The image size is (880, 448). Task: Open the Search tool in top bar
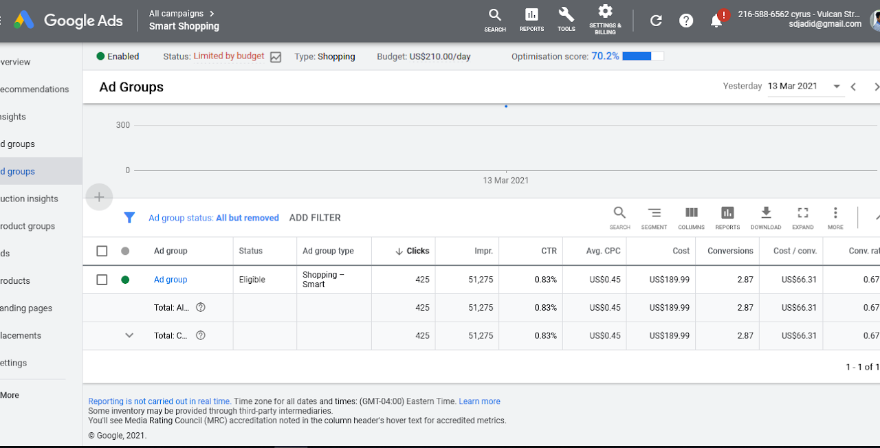pyautogui.click(x=495, y=21)
